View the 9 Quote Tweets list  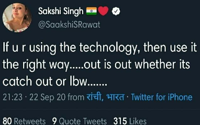pyautogui.click(x=79, y=121)
